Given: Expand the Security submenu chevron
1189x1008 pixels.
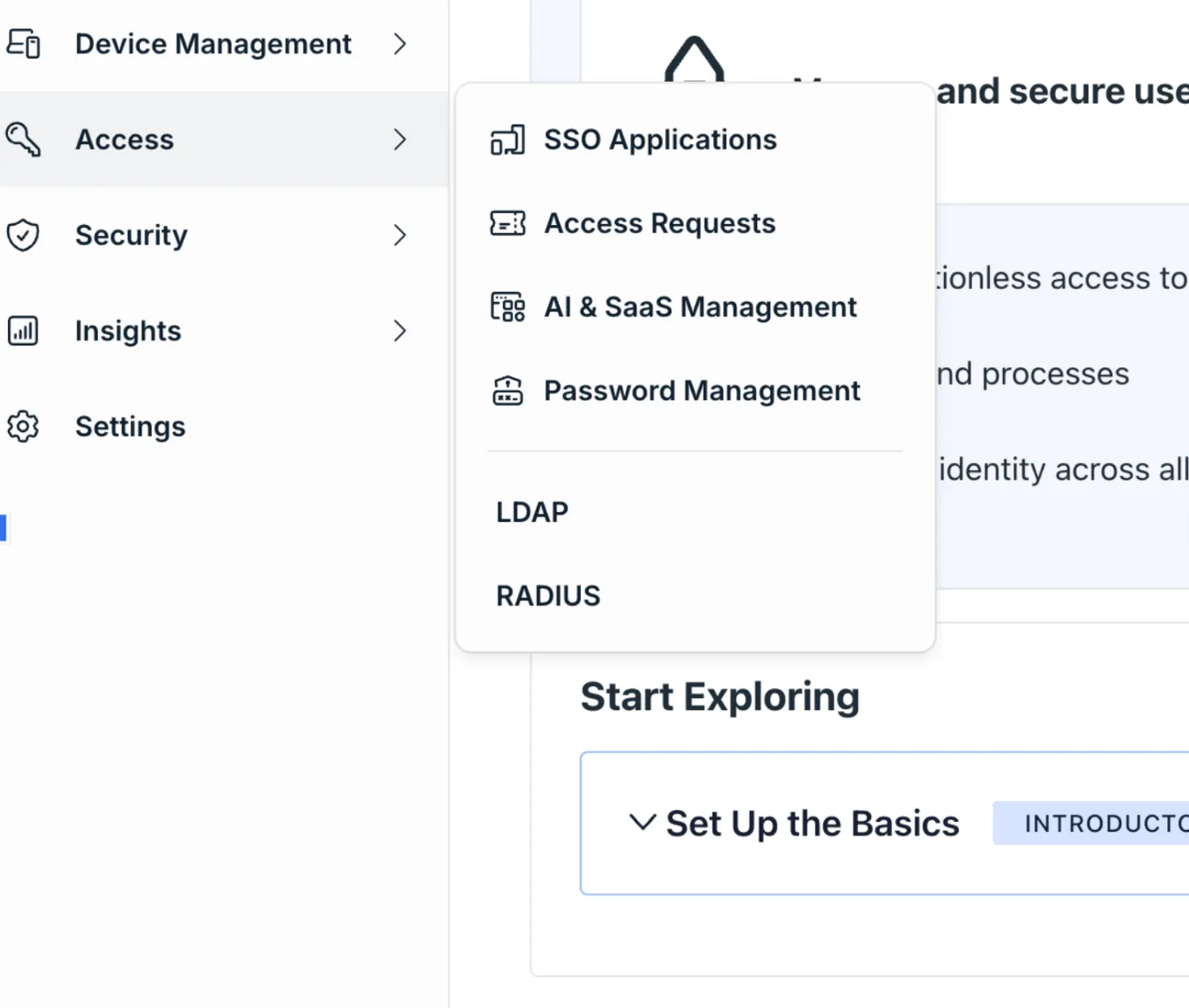Looking at the screenshot, I should pyautogui.click(x=400, y=235).
